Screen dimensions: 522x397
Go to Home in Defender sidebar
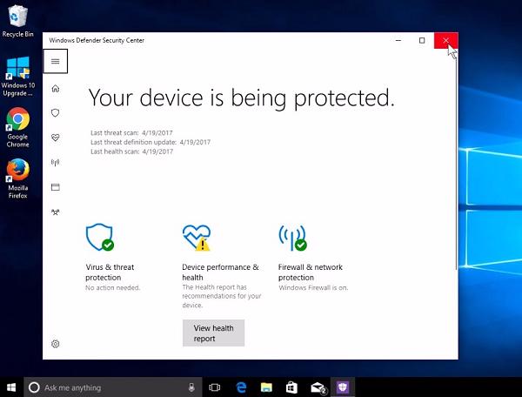click(x=56, y=88)
